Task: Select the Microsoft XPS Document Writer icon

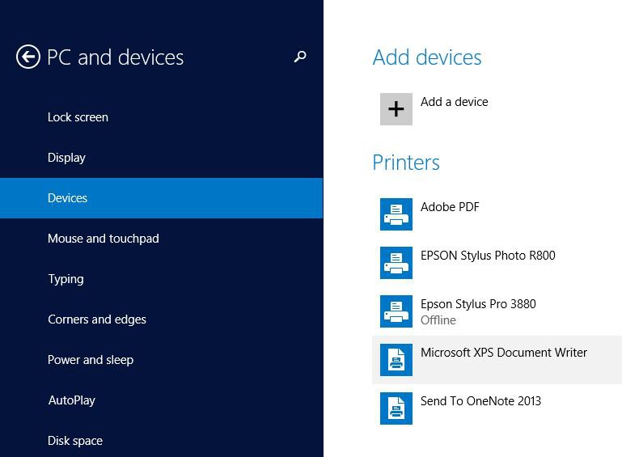Action: click(x=396, y=360)
